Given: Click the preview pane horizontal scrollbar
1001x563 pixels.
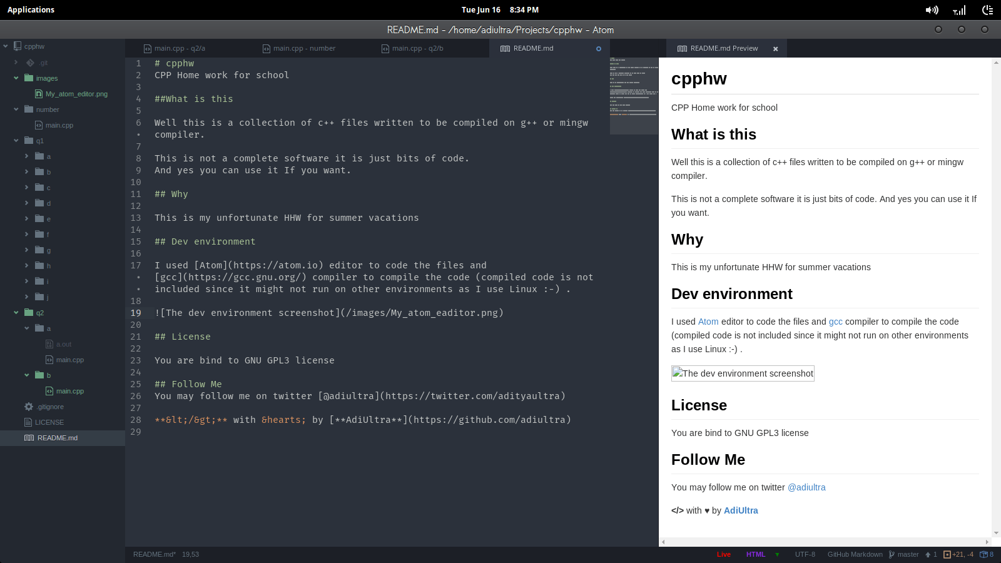Looking at the screenshot, I should [825, 542].
